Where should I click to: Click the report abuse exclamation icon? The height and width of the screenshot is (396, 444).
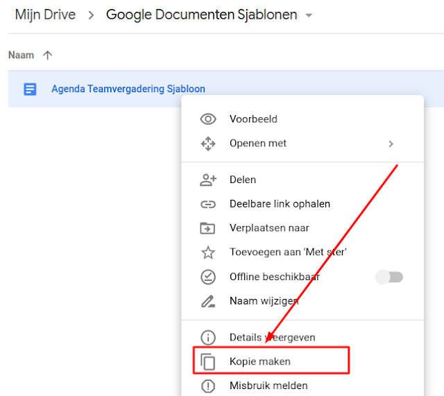click(208, 386)
